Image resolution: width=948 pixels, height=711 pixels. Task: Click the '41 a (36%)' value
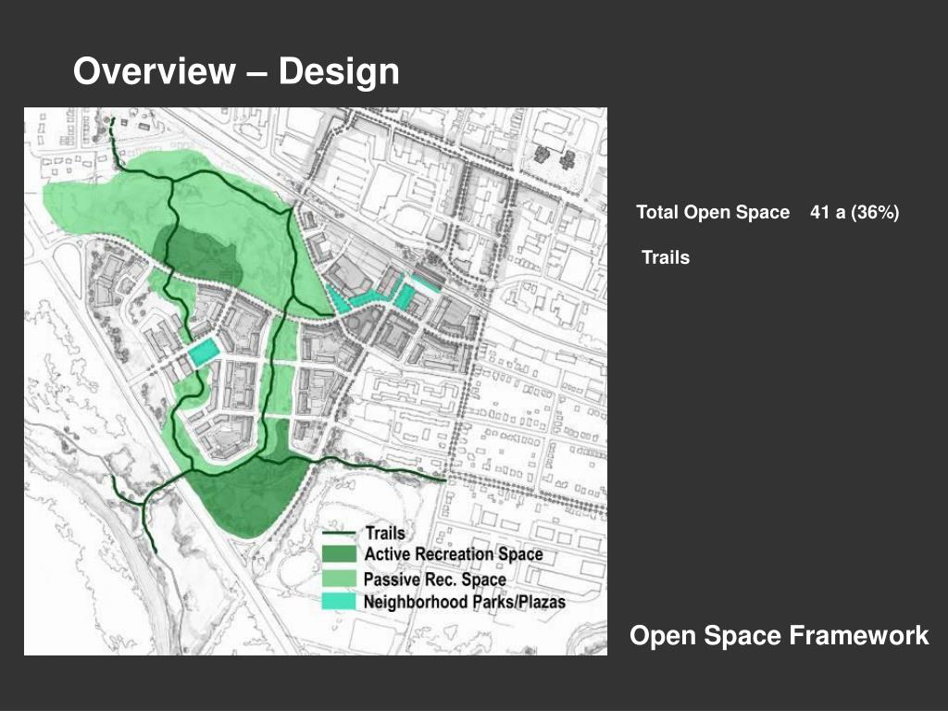[854, 212]
